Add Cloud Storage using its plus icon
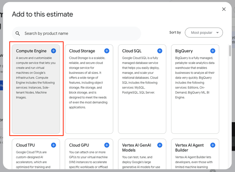Image resolution: width=235 pixels, height=172 pixels. click(106, 51)
